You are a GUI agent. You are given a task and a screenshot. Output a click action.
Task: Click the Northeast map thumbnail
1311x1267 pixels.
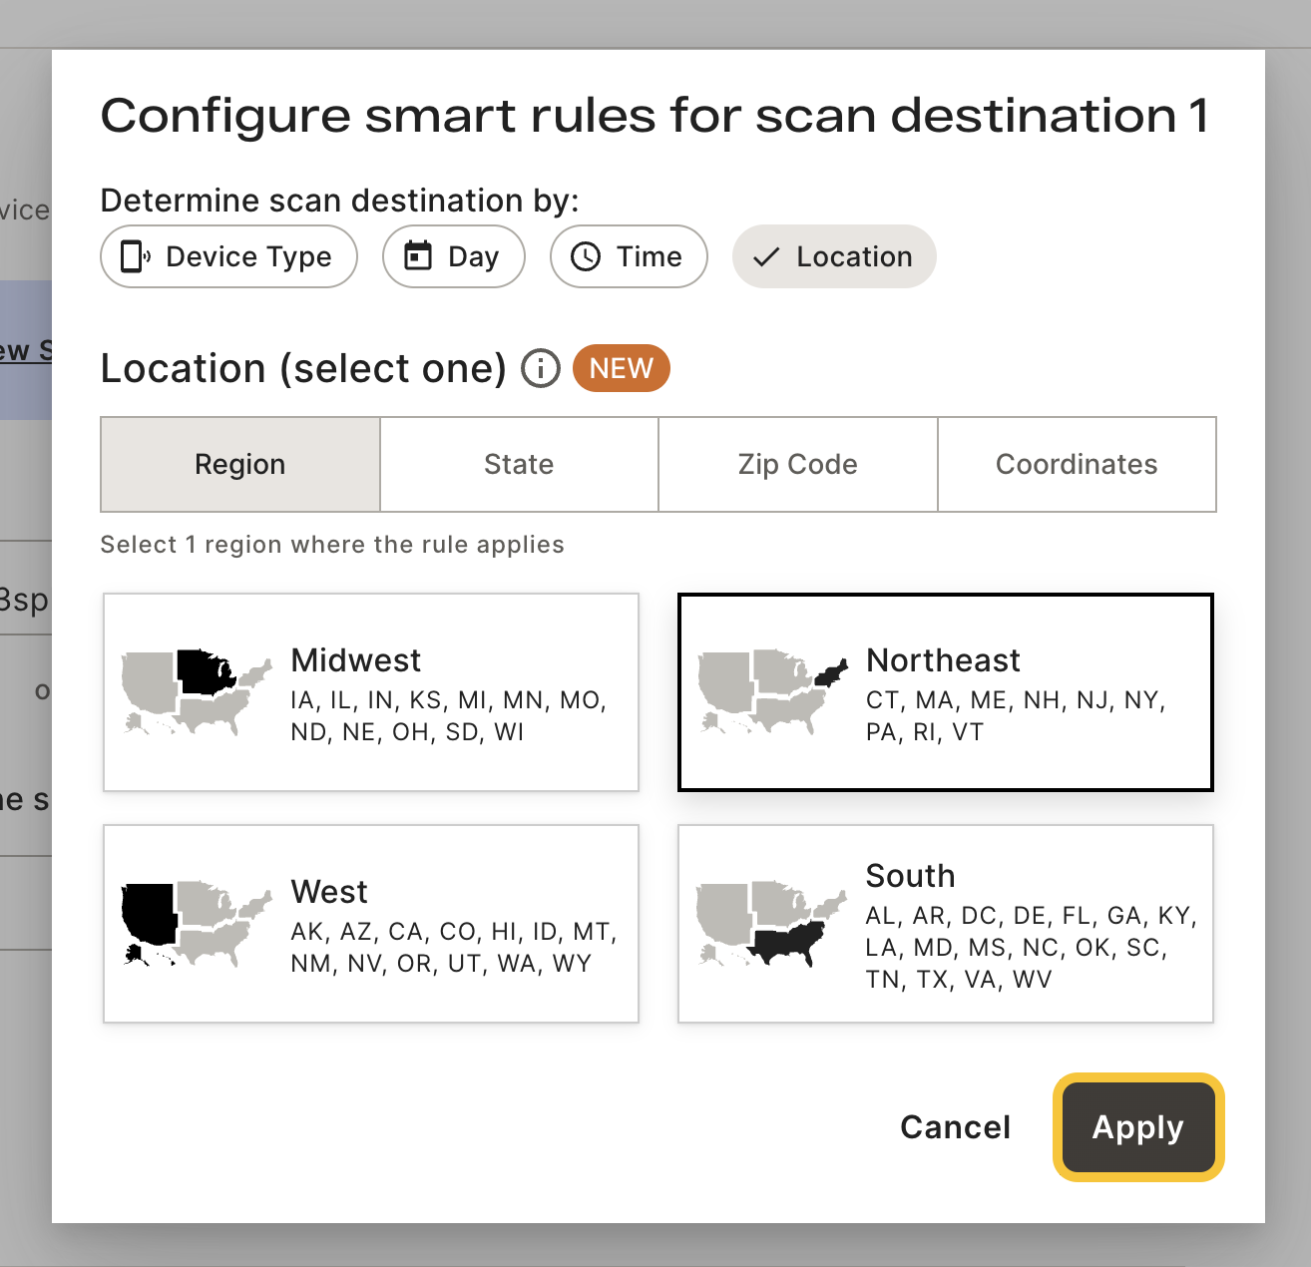click(x=771, y=692)
